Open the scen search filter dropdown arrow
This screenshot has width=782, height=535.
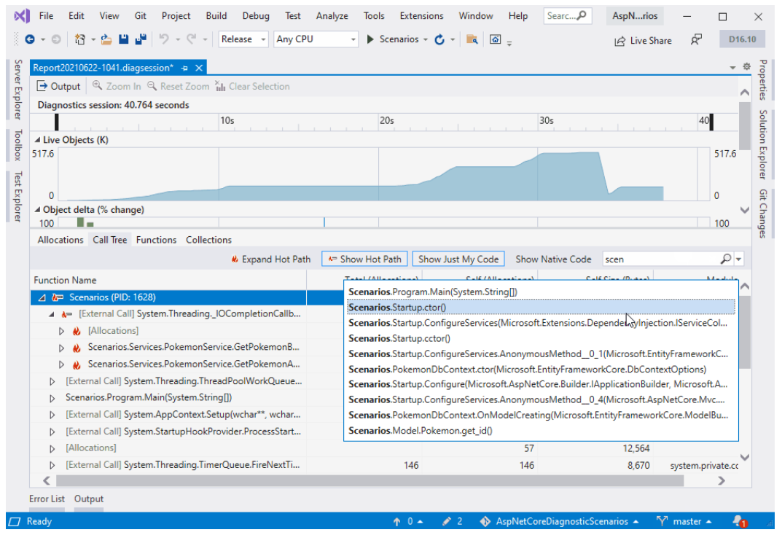[x=739, y=259]
